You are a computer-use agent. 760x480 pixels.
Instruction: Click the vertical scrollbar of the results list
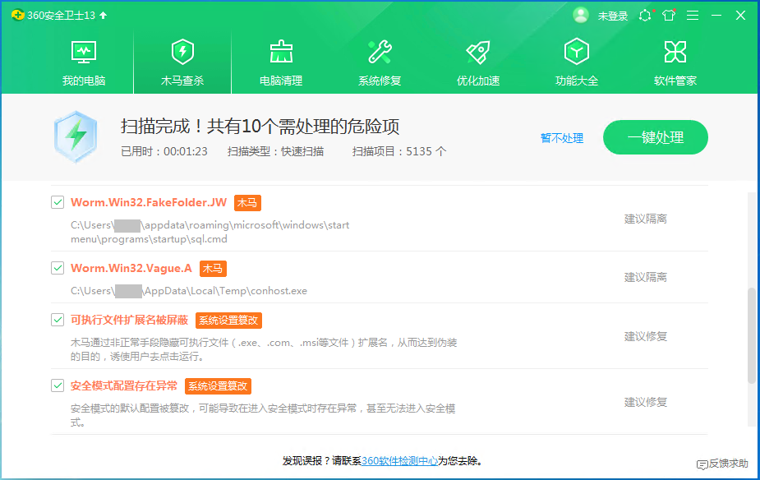tap(752, 335)
